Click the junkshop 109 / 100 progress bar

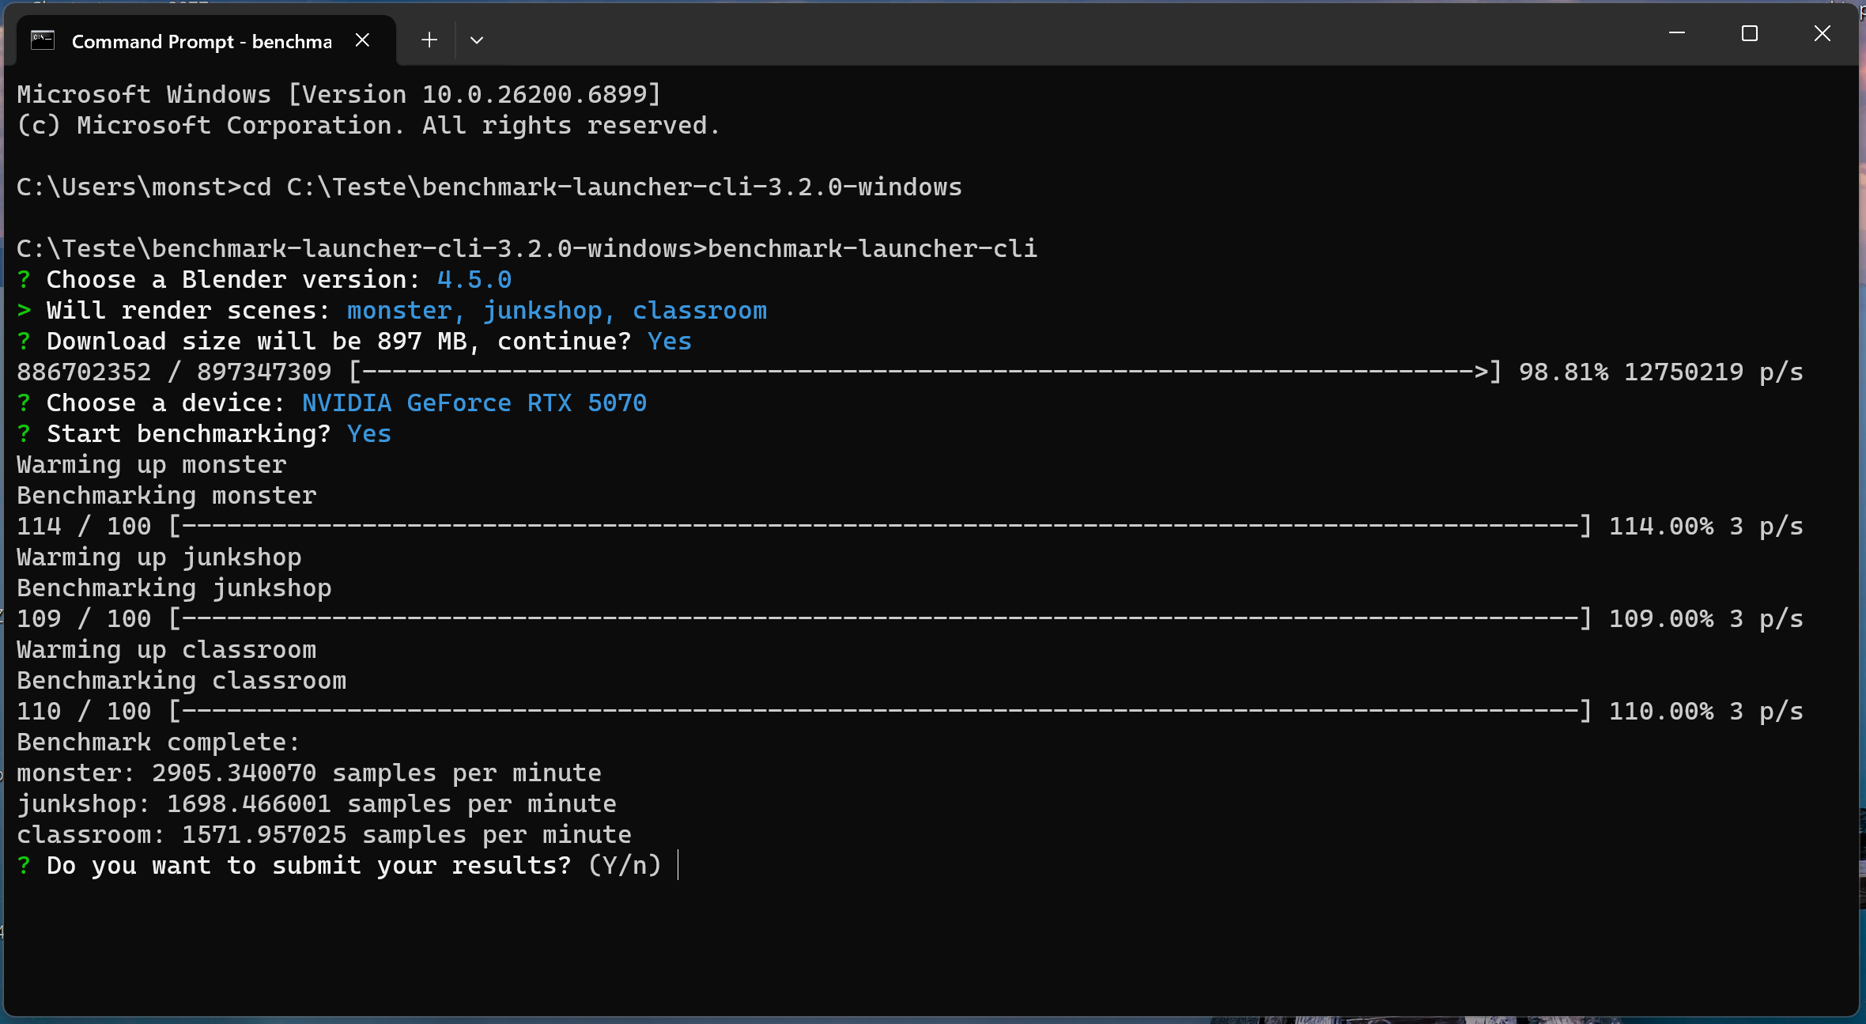(x=879, y=619)
